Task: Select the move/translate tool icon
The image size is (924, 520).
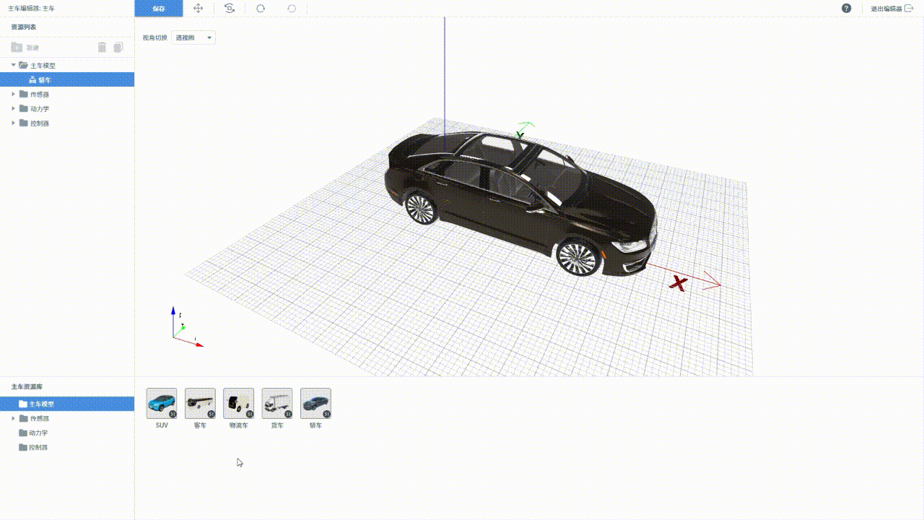Action: (x=199, y=9)
